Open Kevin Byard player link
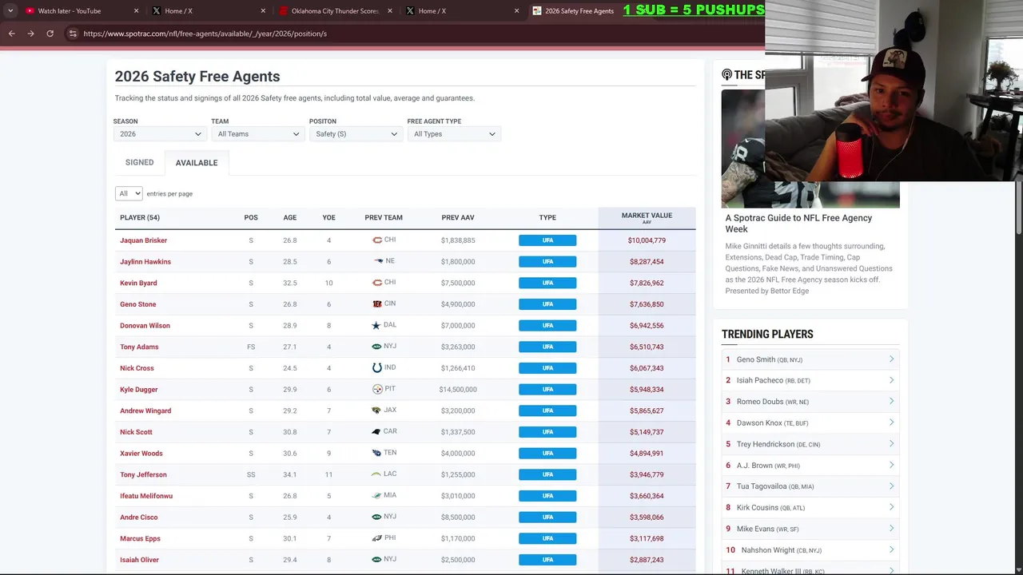 [x=138, y=283]
